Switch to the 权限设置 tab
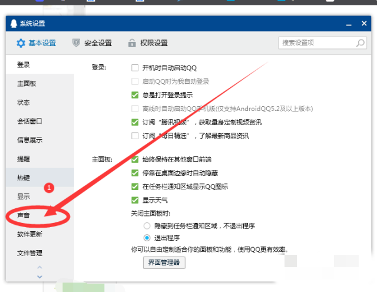The width and height of the screenshot is (377, 292). point(148,43)
